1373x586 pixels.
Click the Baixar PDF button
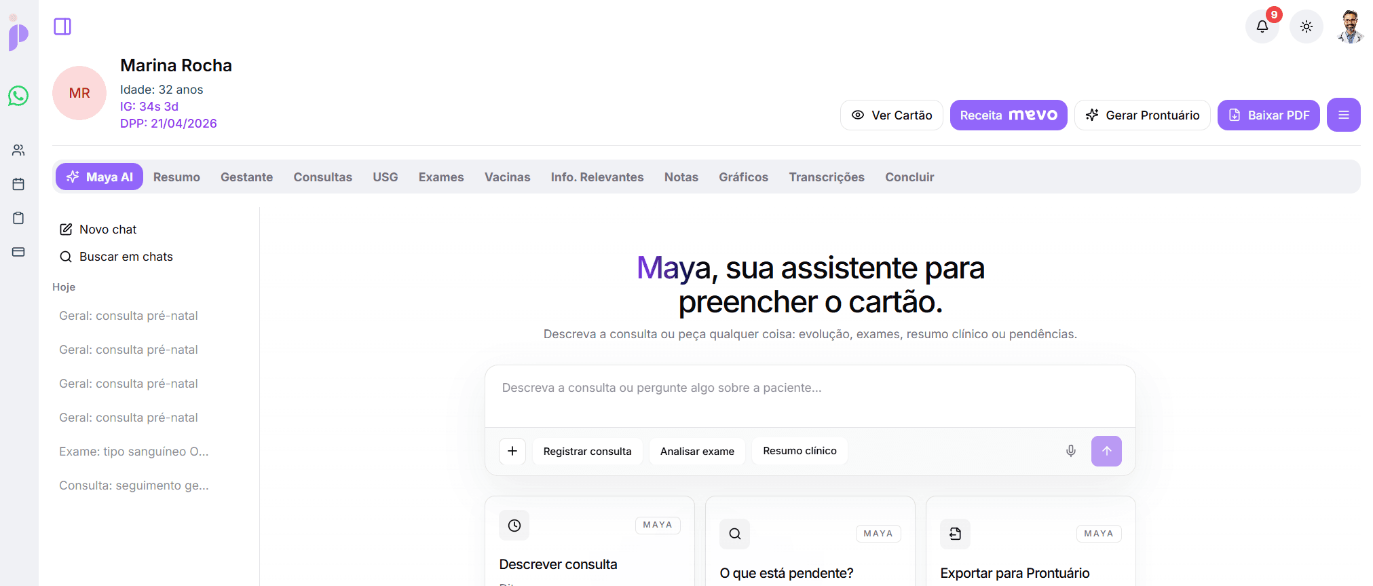point(1268,115)
